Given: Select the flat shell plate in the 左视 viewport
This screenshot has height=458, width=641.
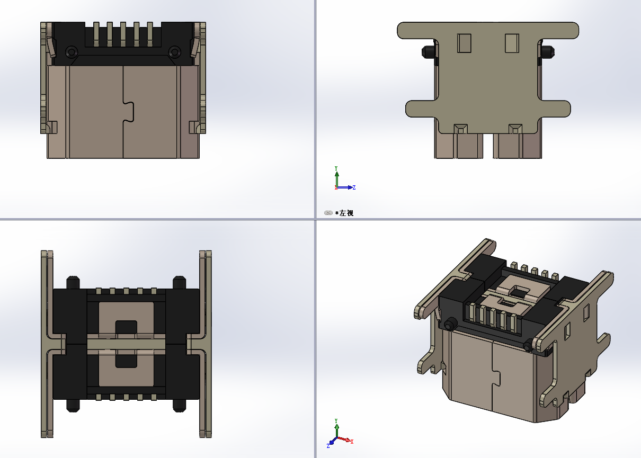Looking at the screenshot, I should pos(488,78).
